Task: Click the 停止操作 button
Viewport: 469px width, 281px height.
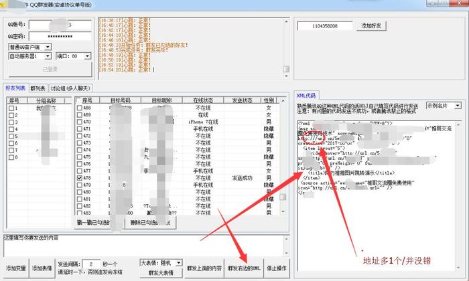Action: (277, 268)
